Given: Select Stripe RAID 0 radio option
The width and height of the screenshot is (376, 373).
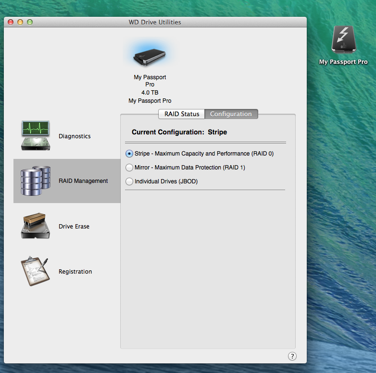Looking at the screenshot, I should [x=129, y=154].
